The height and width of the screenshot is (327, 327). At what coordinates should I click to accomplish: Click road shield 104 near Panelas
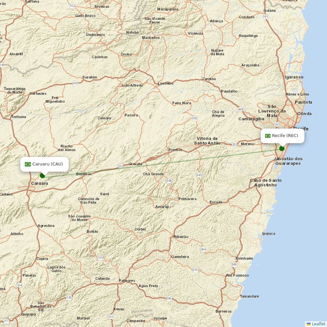pyautogui.click(x=20, y=285)
